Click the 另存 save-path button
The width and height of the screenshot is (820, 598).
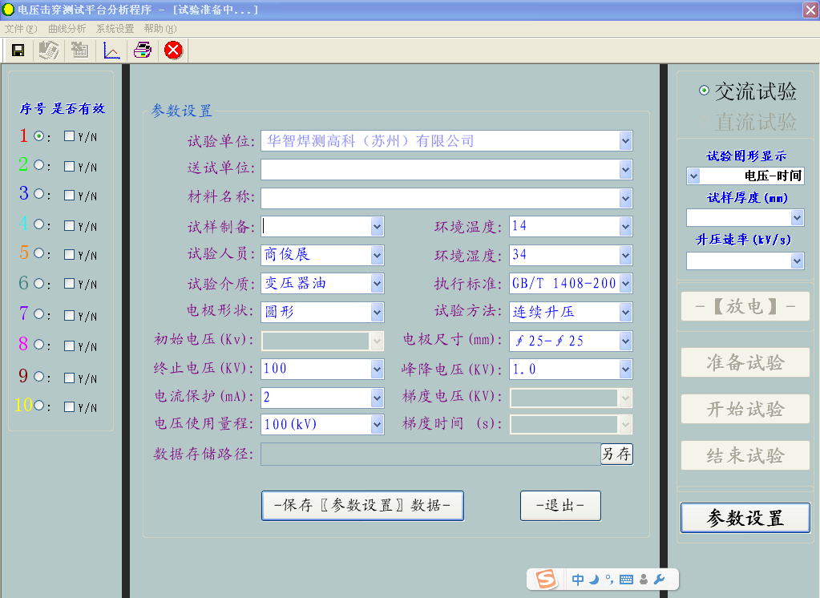616,455
